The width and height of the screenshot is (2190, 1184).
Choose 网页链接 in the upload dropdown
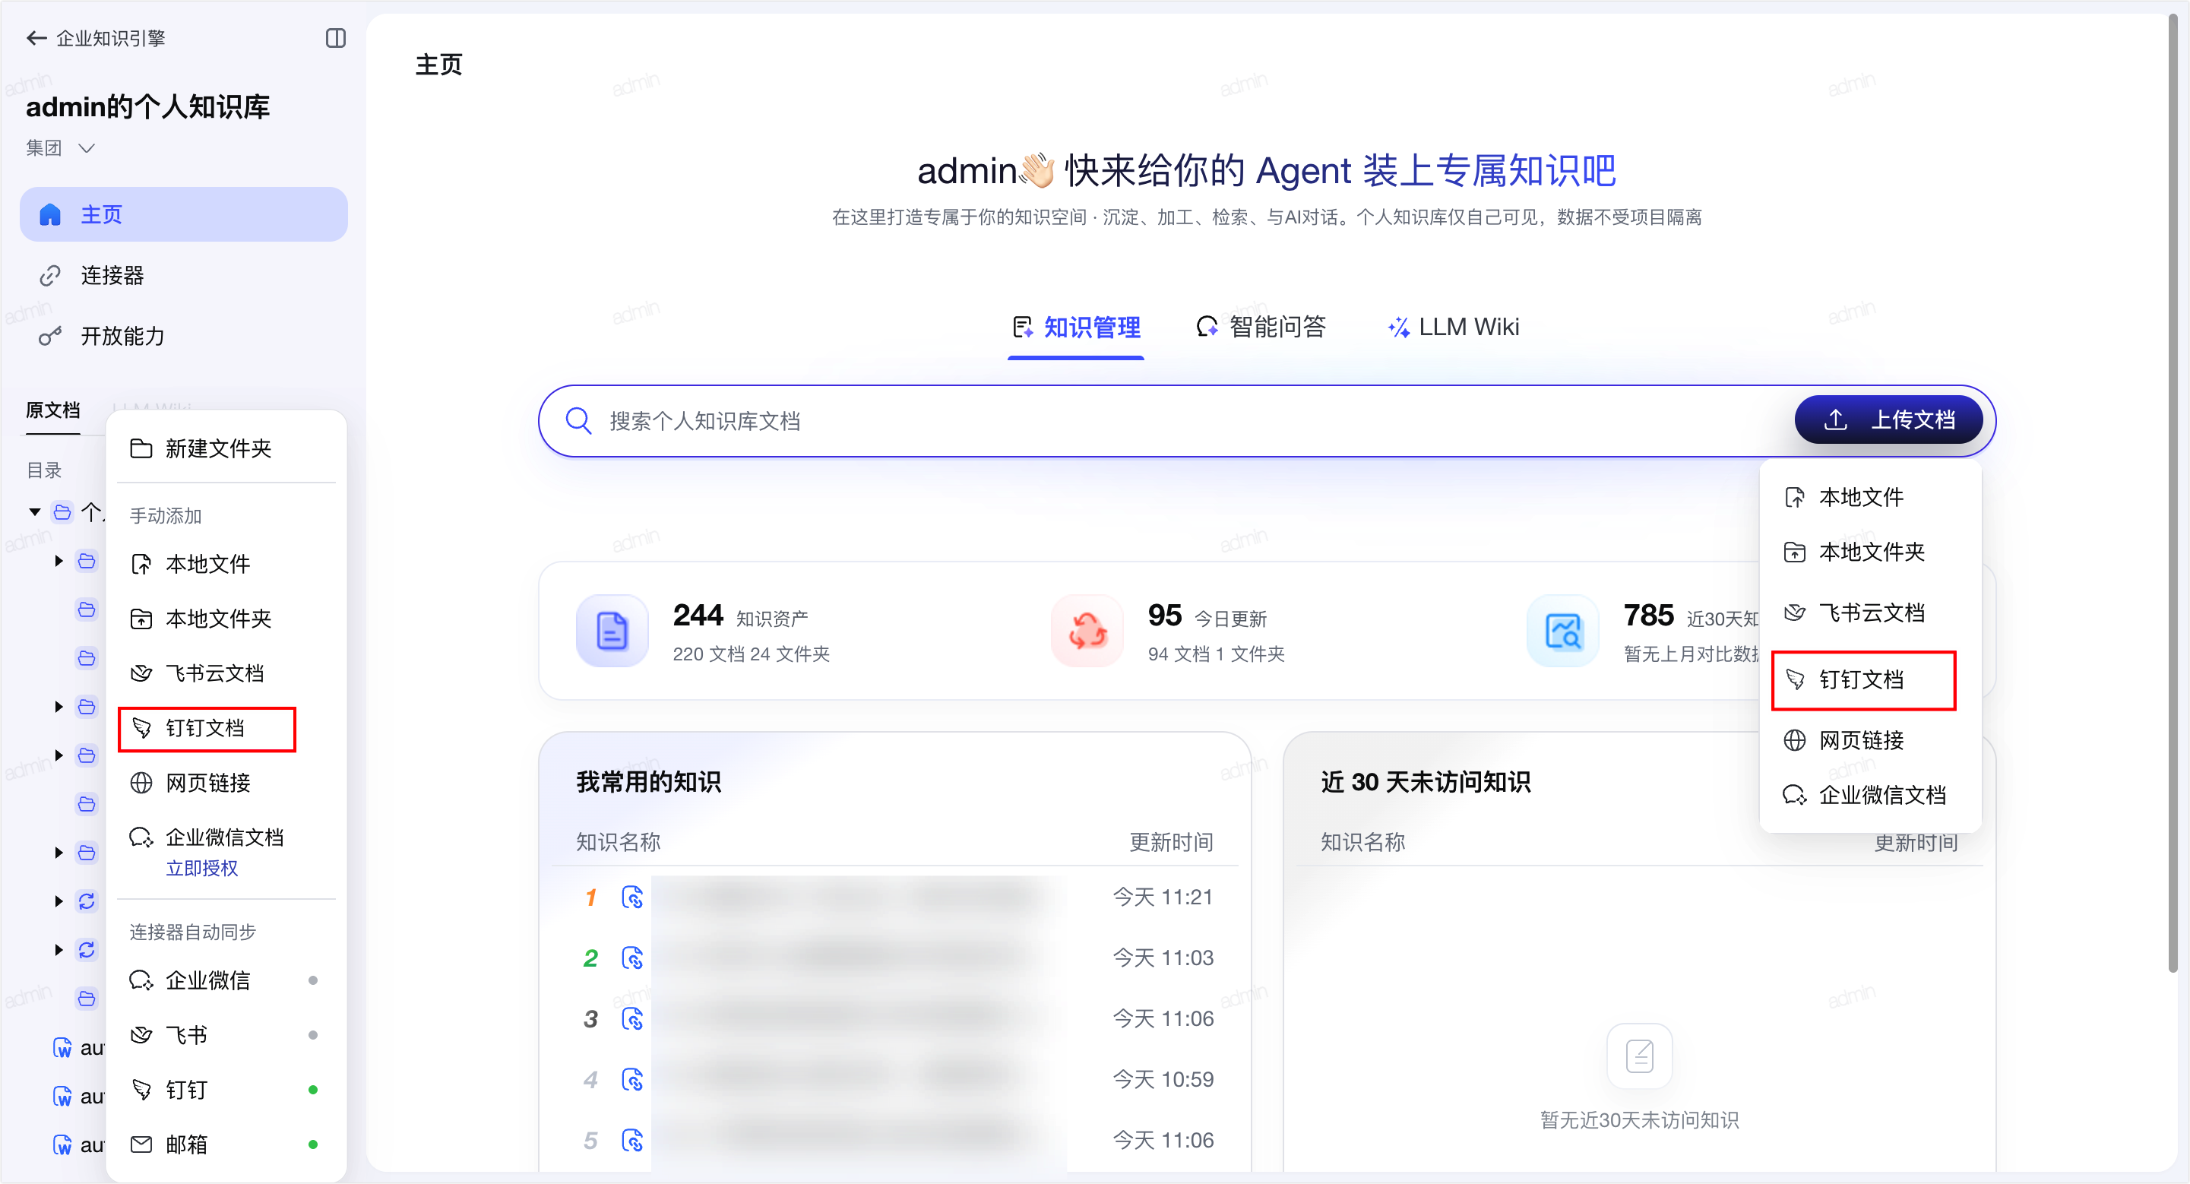pyautogui.click(x=1869, y=740)
